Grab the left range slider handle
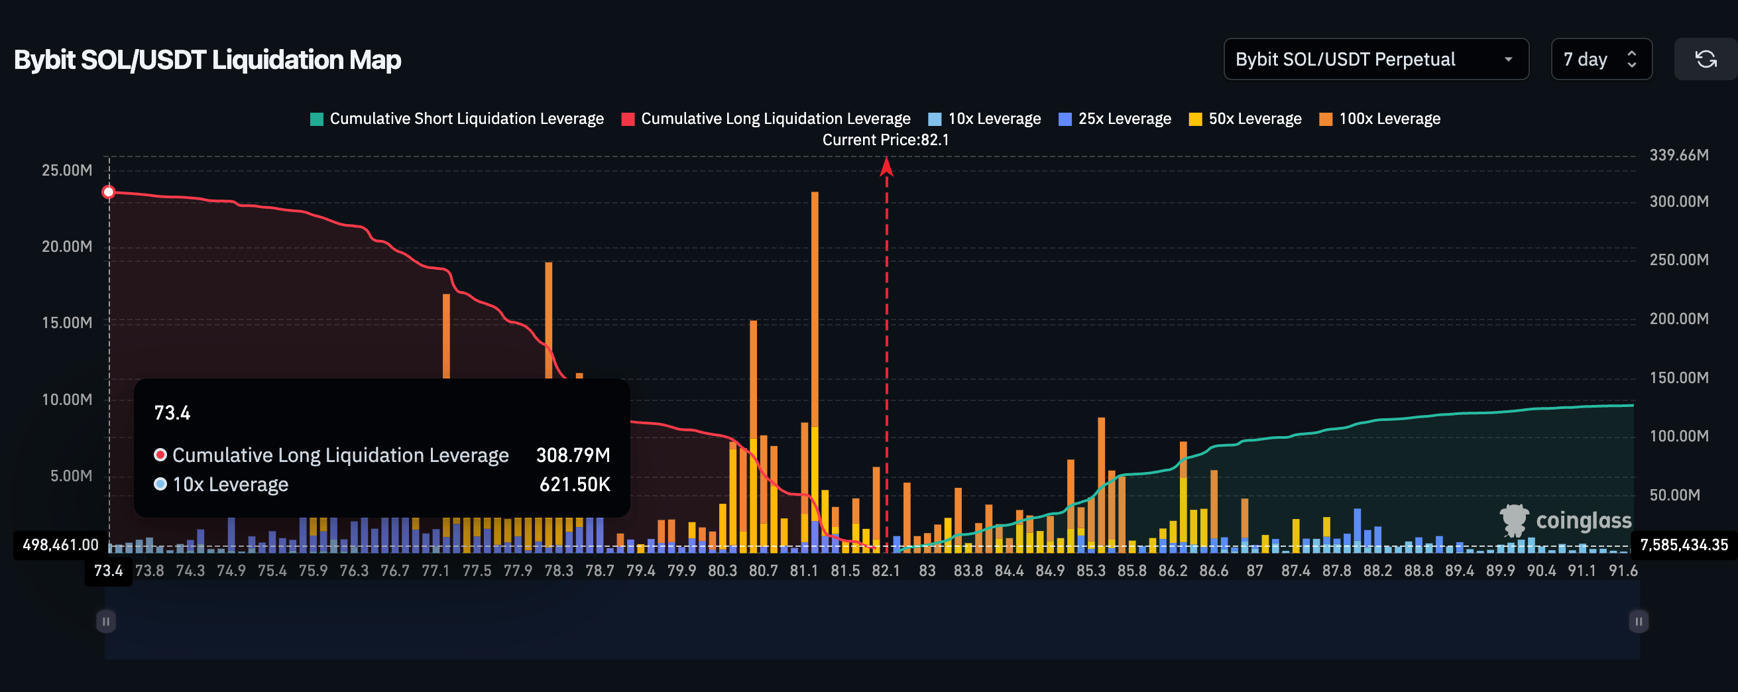The image size is (1738, 692). (x=106, y=620)
